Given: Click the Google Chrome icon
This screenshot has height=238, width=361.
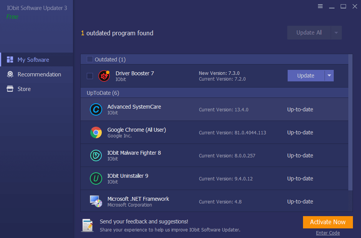Looking at the screenshot, I should (96, 132).
